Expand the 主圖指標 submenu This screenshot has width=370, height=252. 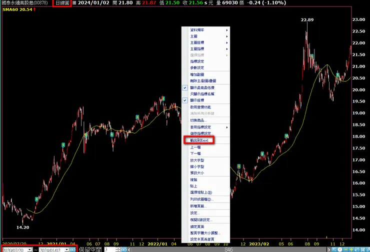206,49
